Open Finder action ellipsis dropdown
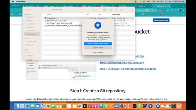The width and height of the screenshot is (196, 110). click(x=122, y=10)
